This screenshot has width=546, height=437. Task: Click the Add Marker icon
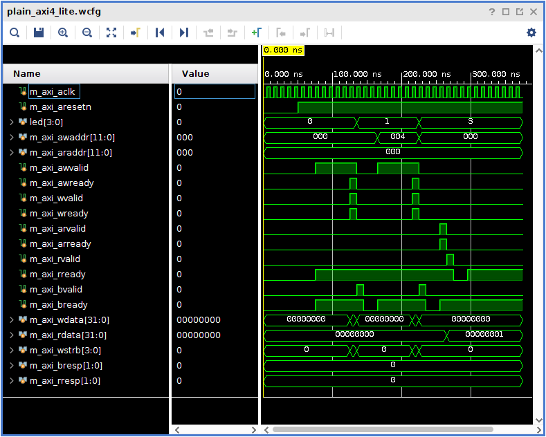point(257,32)
